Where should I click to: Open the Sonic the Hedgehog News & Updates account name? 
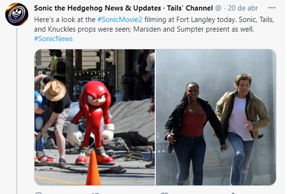tap(98, 8)
